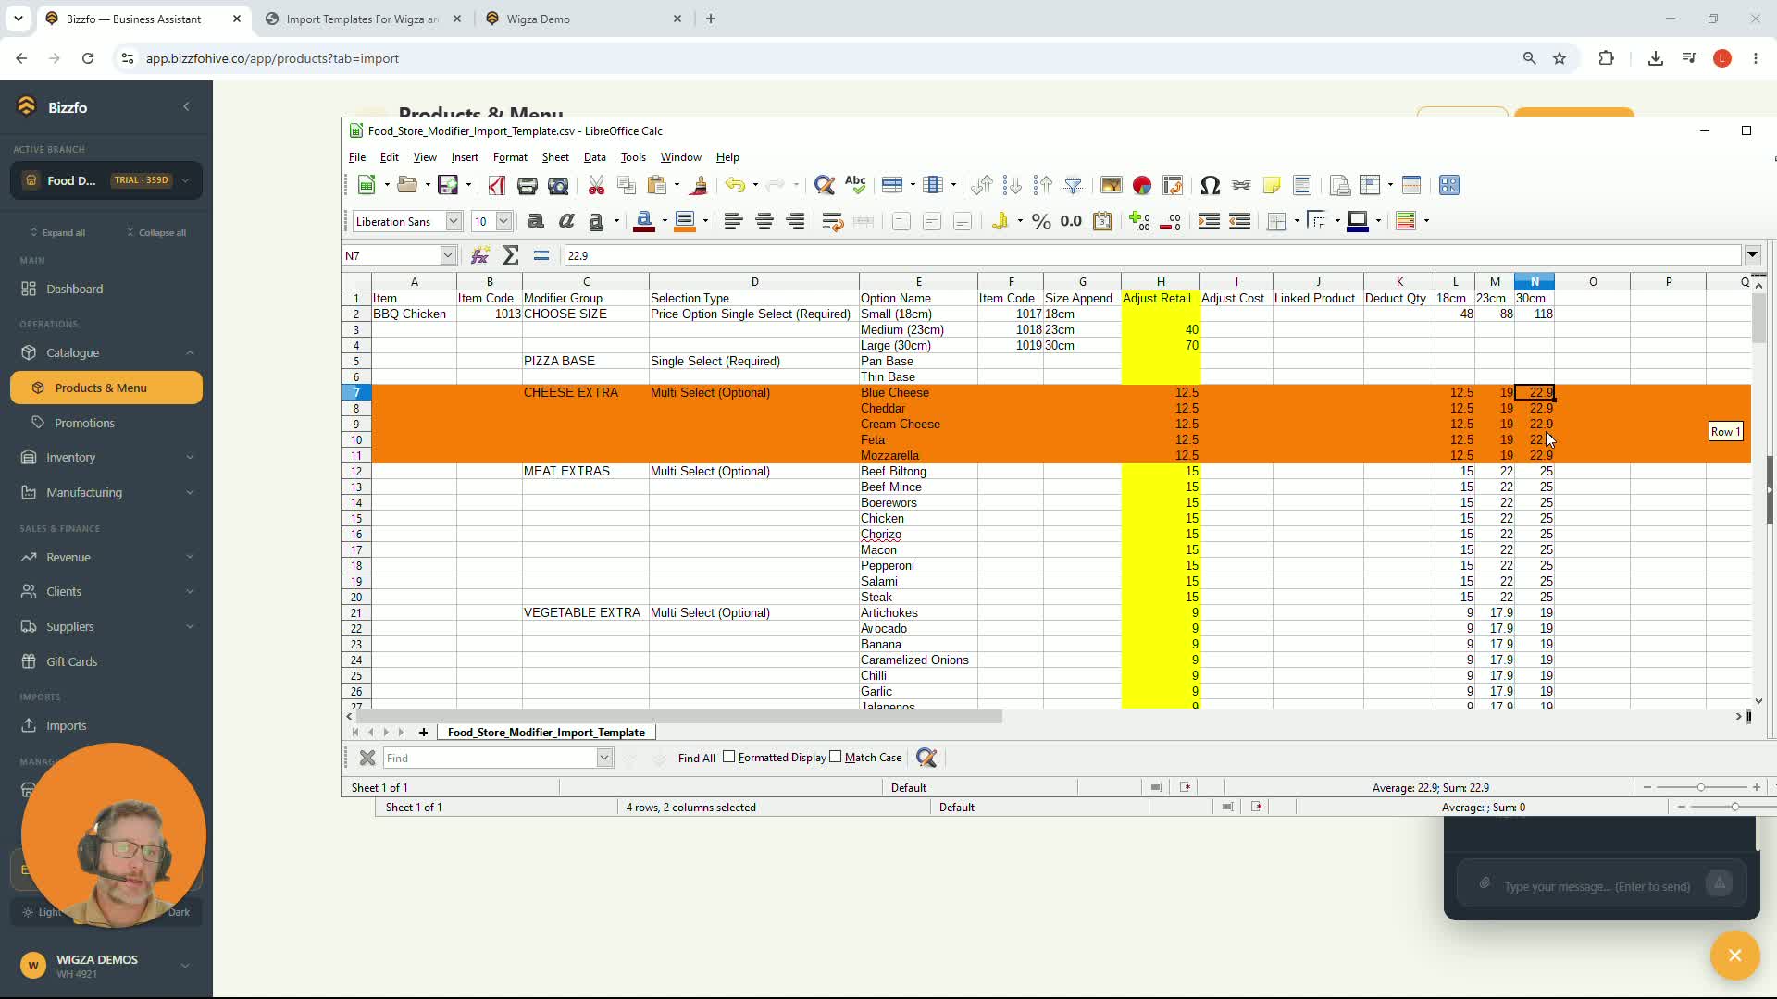Click the font color red swatch
Screen dimensions: 1777x999
pos(644,221)
